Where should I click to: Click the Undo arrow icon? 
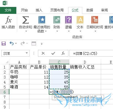[x=12, y=43]
